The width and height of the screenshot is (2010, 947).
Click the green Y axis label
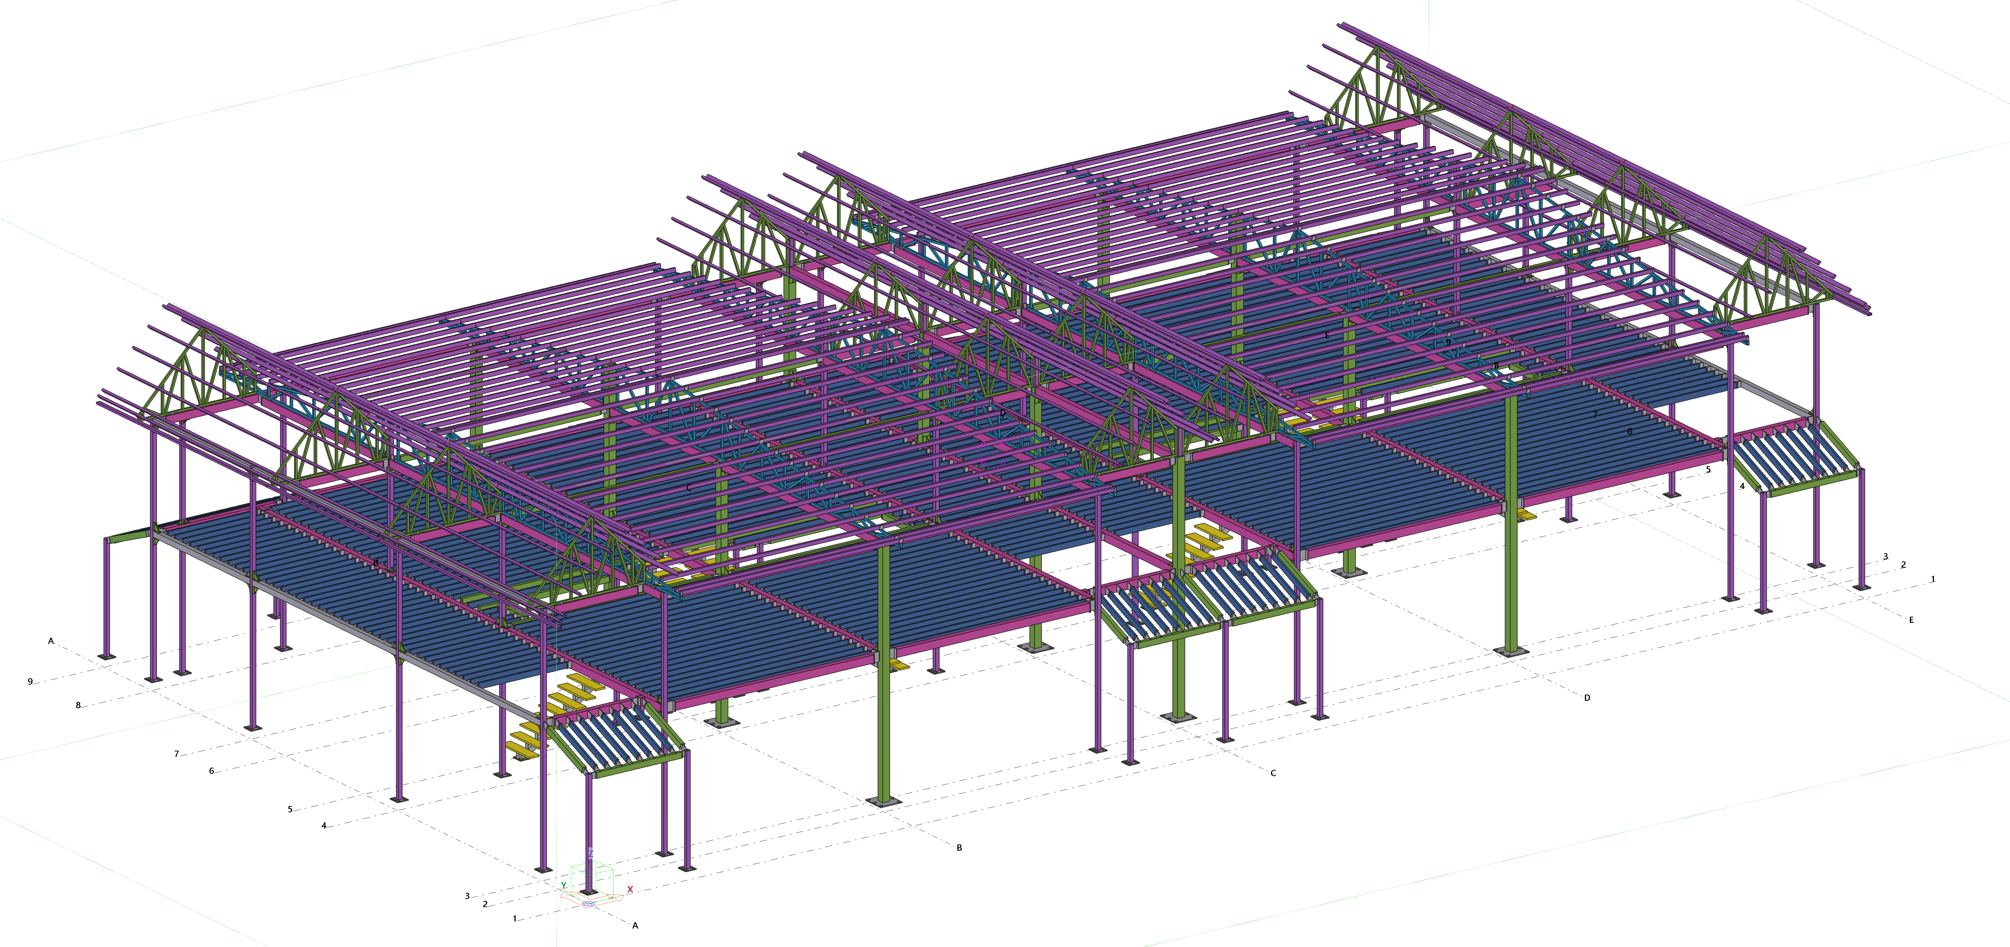[563, 885]
